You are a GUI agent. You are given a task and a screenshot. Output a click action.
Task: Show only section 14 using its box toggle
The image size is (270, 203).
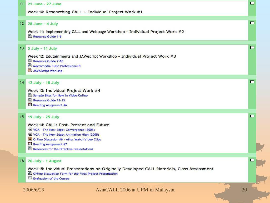pos(252,82)
